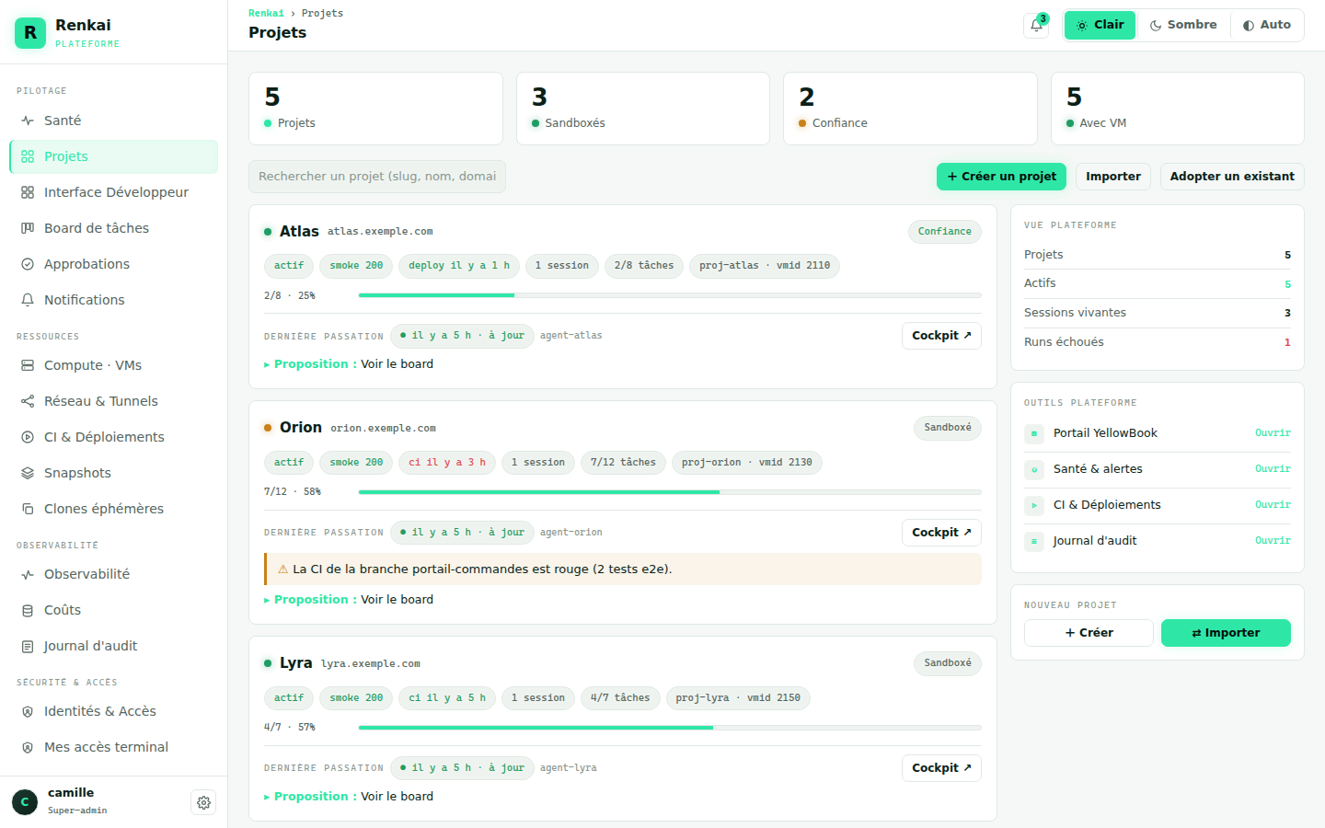Screen dimensions: 1325x828
Task: Click the Coûts database icon
Action: (x=28, y=610)
